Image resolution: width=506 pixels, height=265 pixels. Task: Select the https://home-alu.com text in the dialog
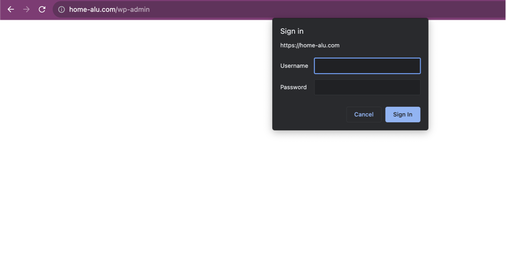tap(310, 45)
